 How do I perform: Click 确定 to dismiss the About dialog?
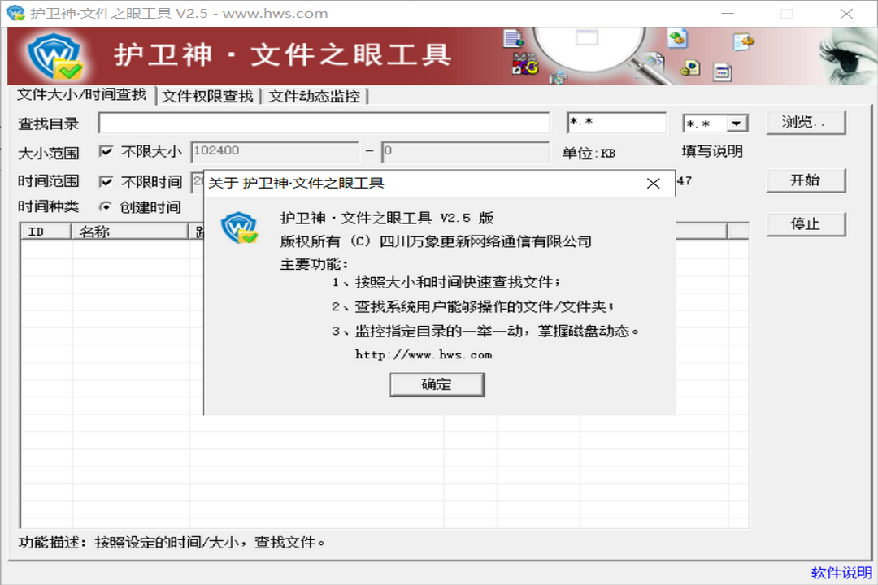click(437, 384)
